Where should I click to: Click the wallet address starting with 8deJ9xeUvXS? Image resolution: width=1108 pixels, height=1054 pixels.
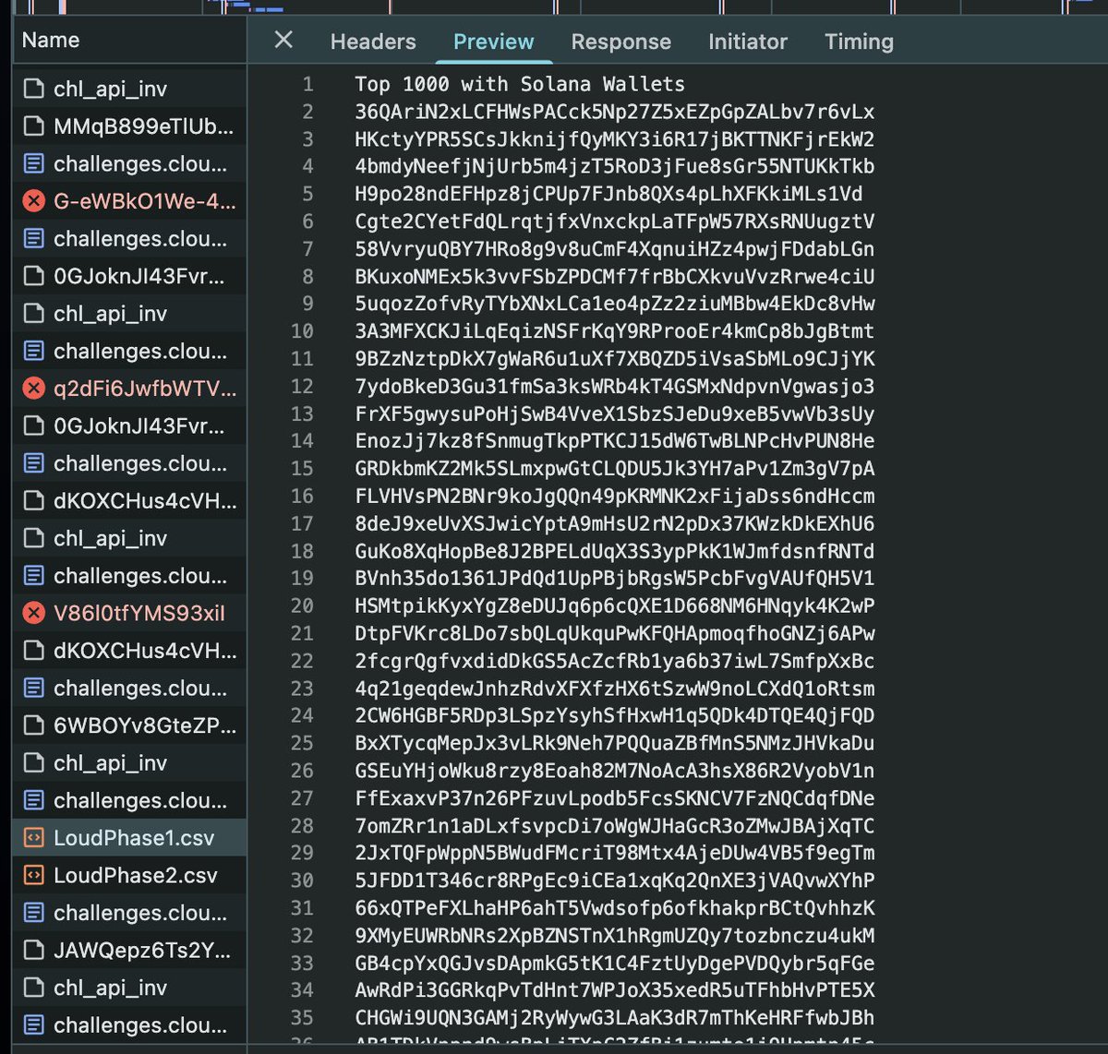(615, 523)
